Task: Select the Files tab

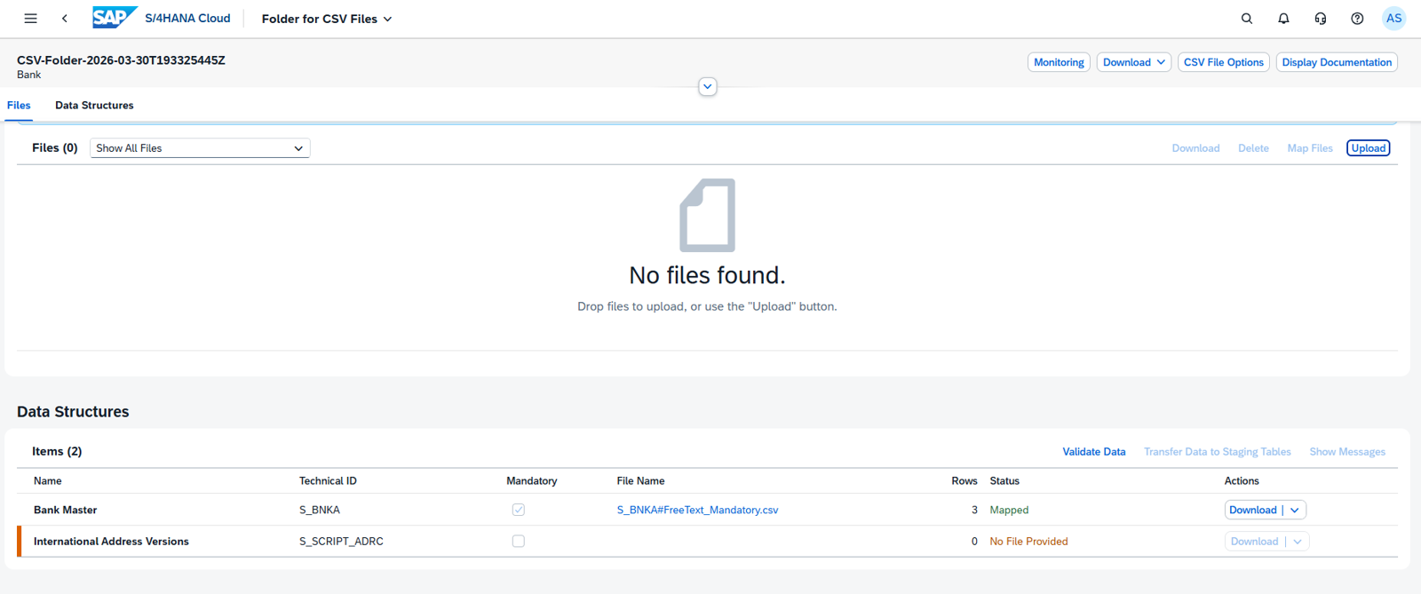Action: point(19,105)
